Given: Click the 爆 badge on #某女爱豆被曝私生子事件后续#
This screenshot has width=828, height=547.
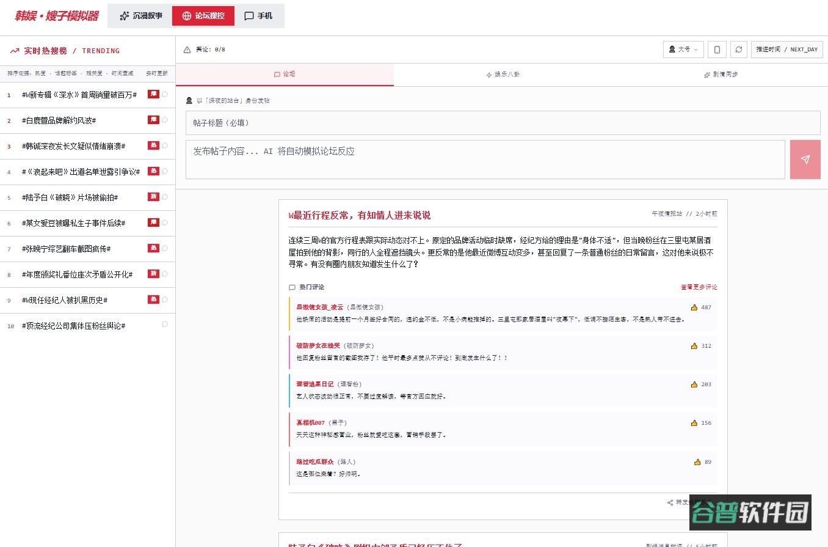Looking at the screenshot, I should click(153, 222).
